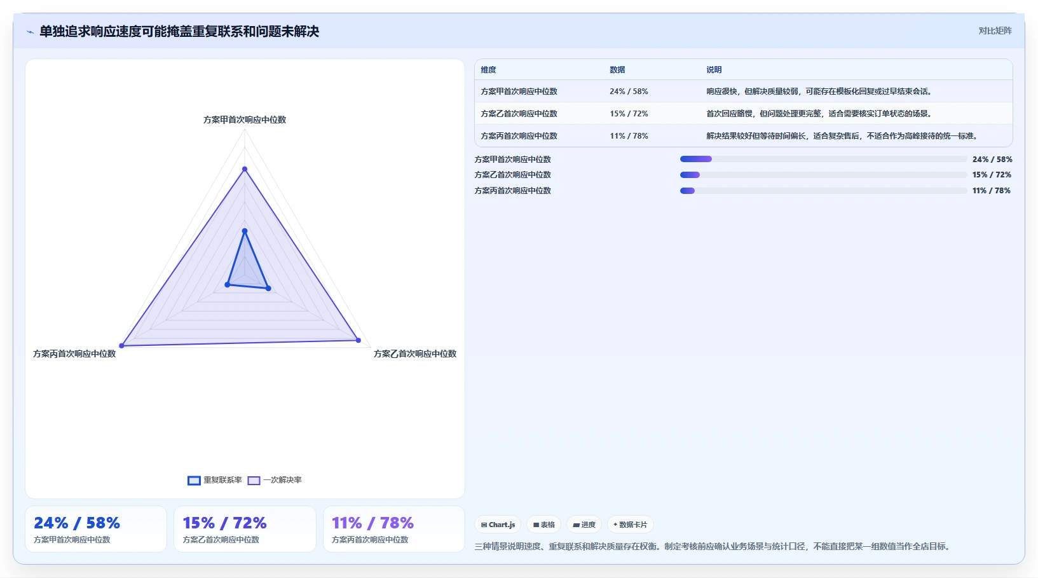Click the description starting 首次回应略慢
The image size is (1038, 578).
[x=820, y=114]
